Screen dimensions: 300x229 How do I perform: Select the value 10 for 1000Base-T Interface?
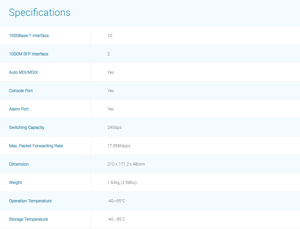(110, 36)
